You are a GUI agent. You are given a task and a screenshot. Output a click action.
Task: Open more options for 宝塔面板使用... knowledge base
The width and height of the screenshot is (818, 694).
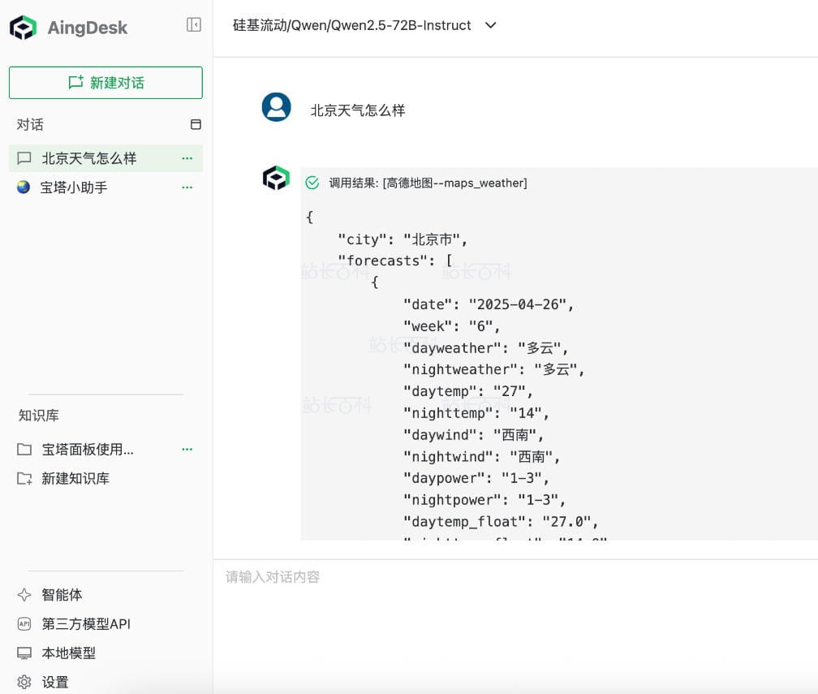pos(187,450)
